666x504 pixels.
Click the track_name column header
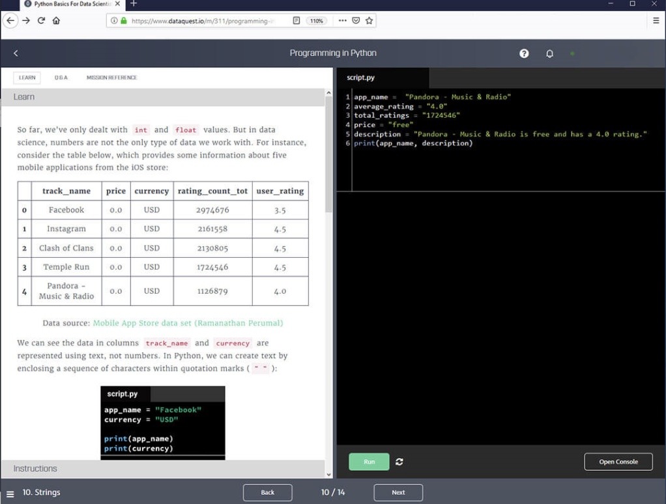click(66, 191)
